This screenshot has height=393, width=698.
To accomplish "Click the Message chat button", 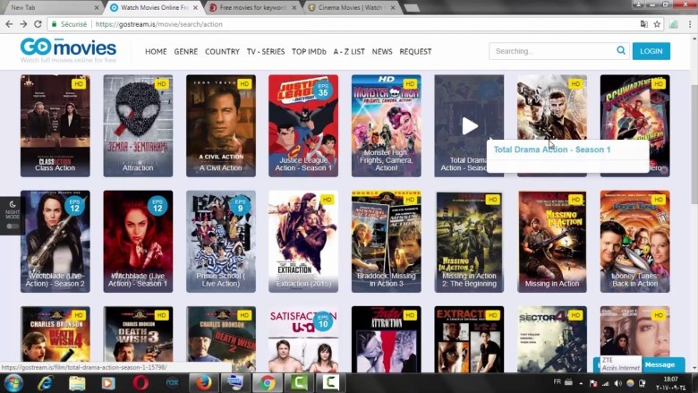I will 660,364.
